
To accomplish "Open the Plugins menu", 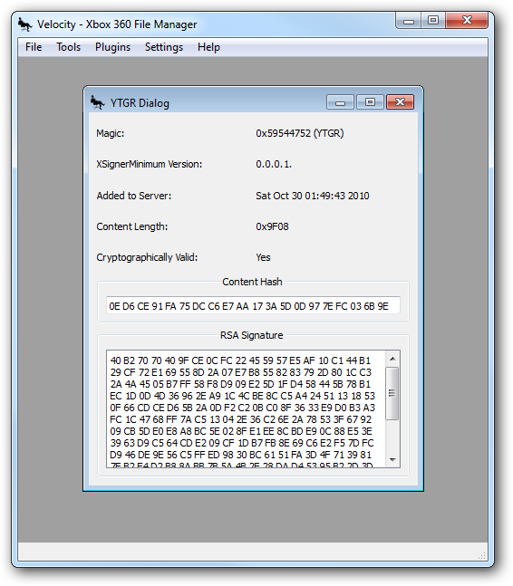I will coord(112,47).
